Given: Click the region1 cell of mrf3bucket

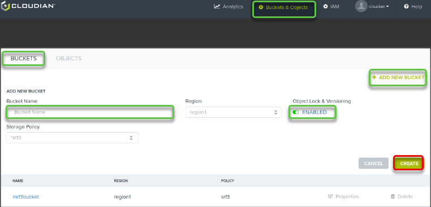Looking at the screenshot, I should (x=122, y=197).
